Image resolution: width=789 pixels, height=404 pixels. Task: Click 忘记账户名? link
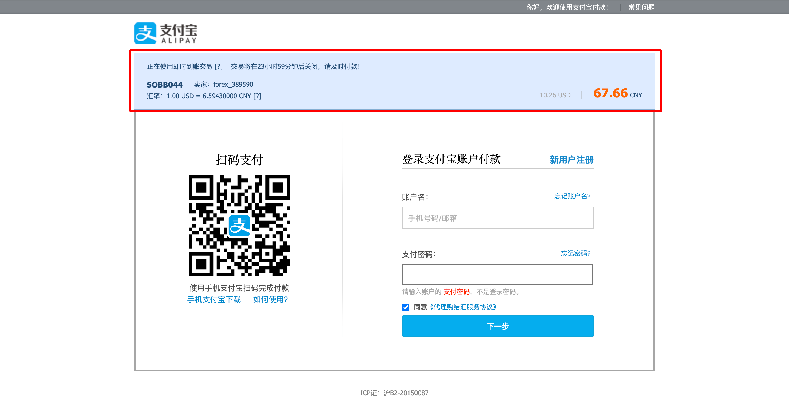[572, 196]
